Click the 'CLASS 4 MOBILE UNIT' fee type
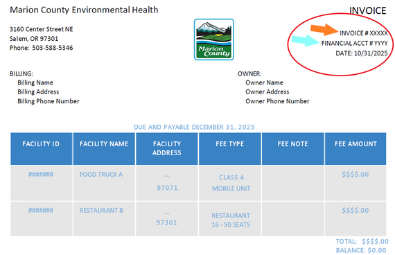 click(231, 183)
